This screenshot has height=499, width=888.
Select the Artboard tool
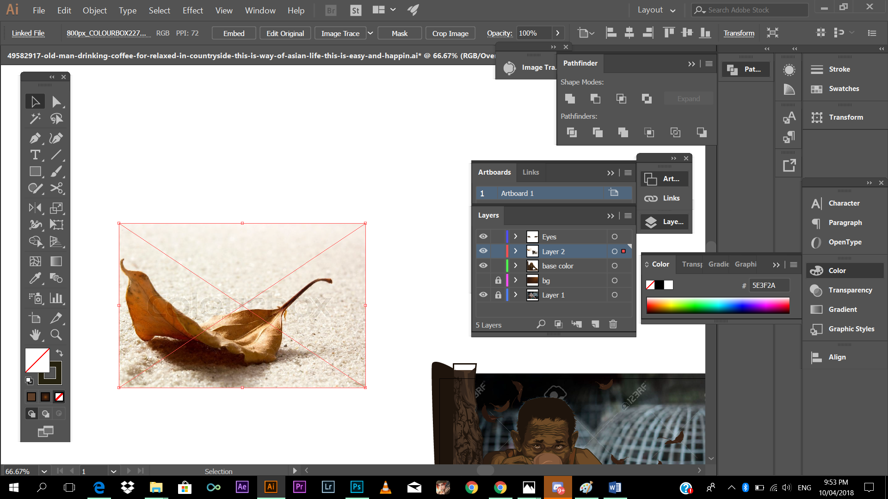click(x=35, y=317)
